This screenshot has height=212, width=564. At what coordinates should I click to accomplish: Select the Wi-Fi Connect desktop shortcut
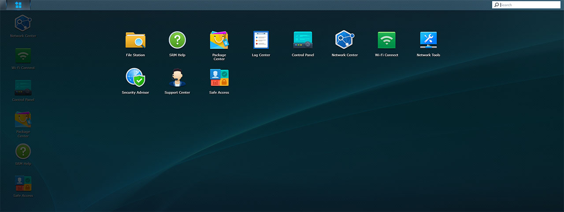point(23,56)
